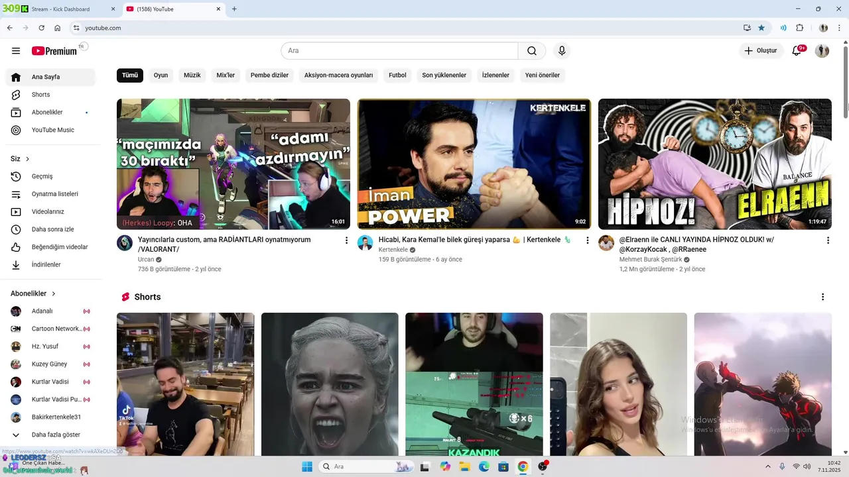
Task: Select the İzlenenler filter chip
Action: pos(495,76)
